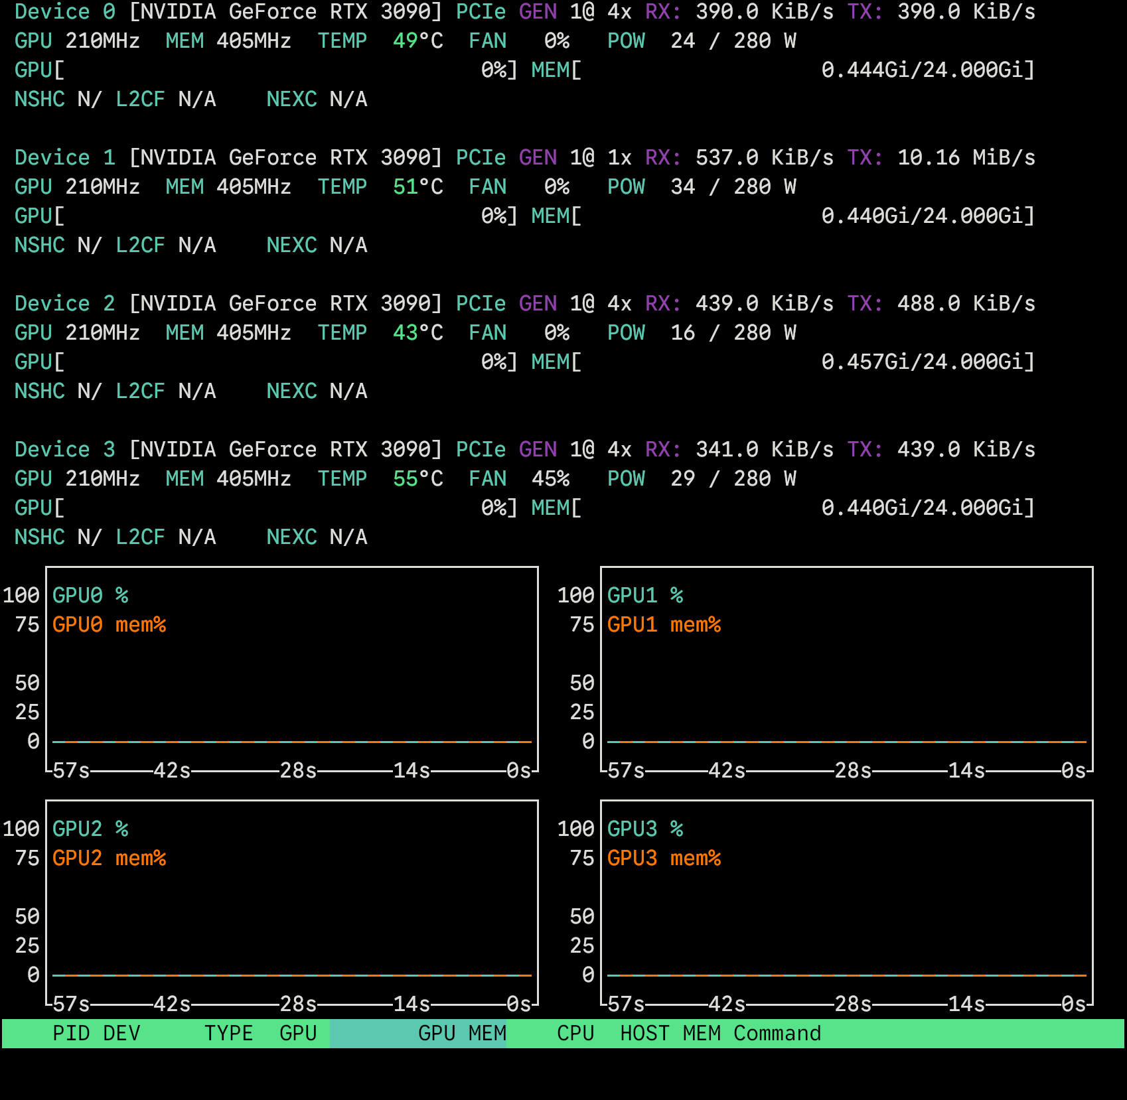Click the Device 2 label

tap(65, 303)
